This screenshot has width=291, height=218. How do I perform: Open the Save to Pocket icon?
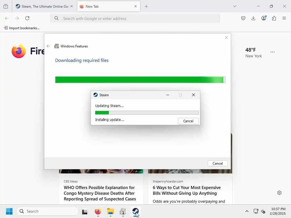[243, 18]
